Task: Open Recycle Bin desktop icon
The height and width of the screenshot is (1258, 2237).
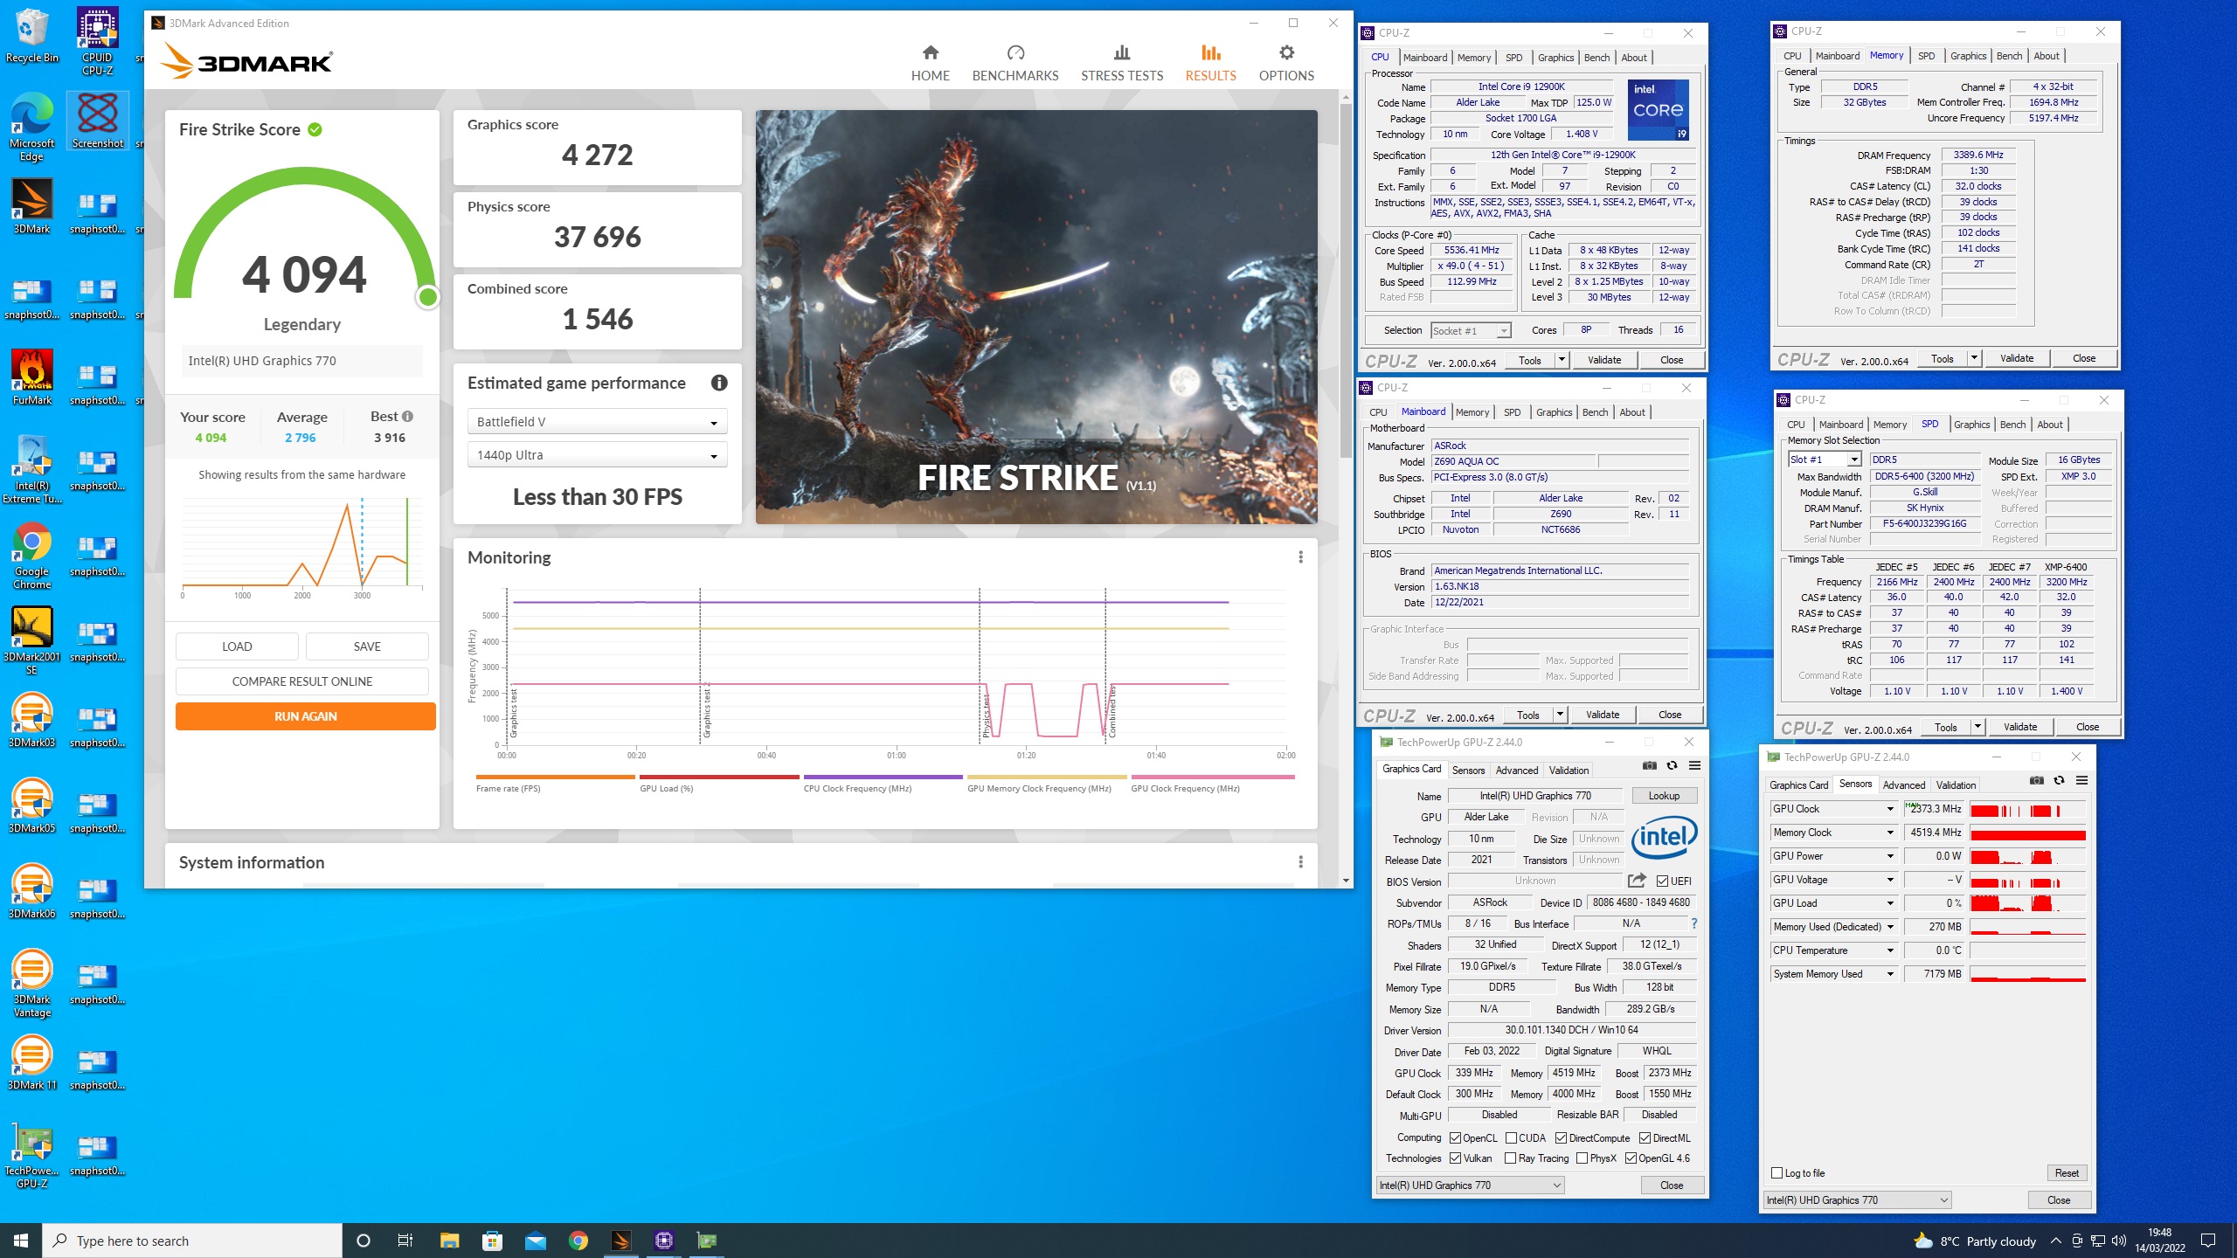Action: tap(31, 37)
